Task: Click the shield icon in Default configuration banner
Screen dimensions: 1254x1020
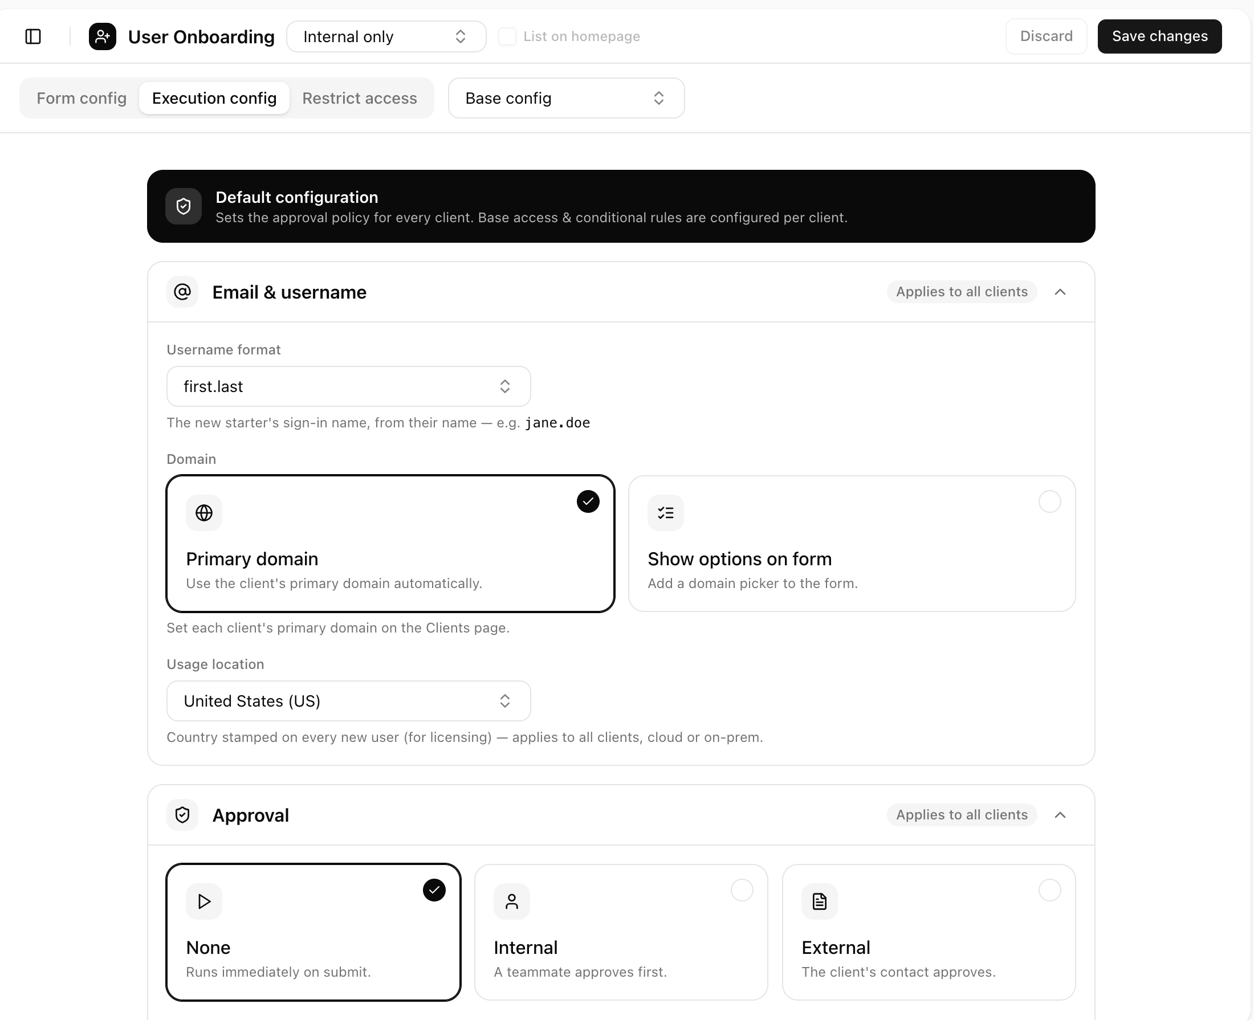Action: click(x=184, y=206)
